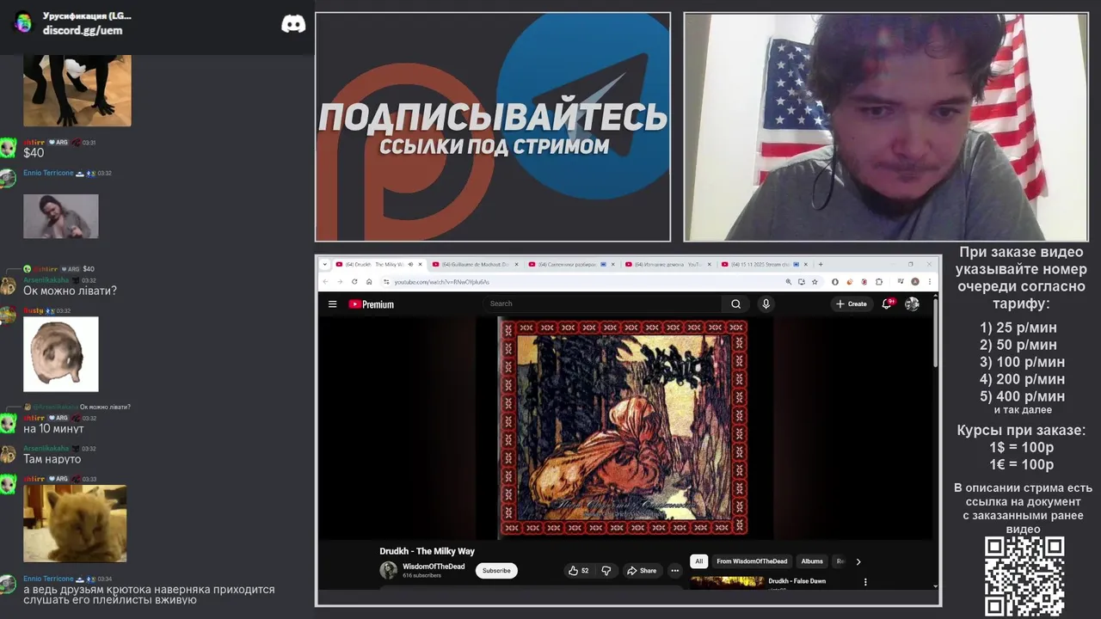Click the youtube.com address bar URL
The width and height of the screenshot is (1101, 619).
pyautogui.click(x=442, y=282)
